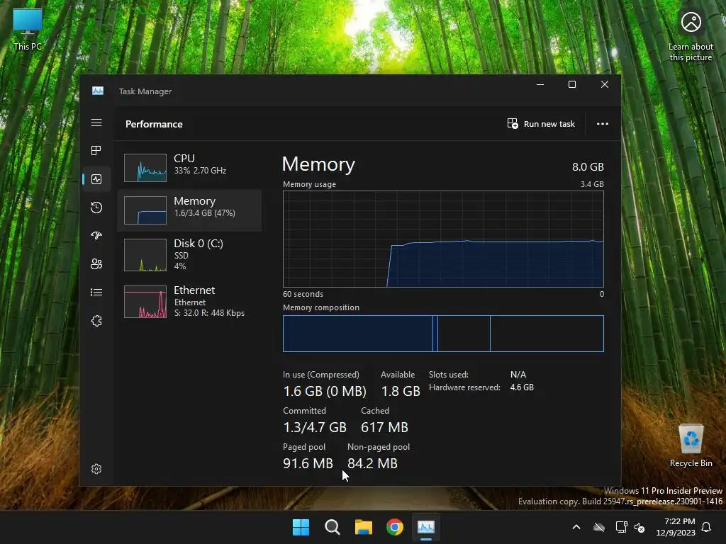This screenshot has width=726, height=544.
Task: Open the Recycle Bin desktop icon
Action: 691,446
